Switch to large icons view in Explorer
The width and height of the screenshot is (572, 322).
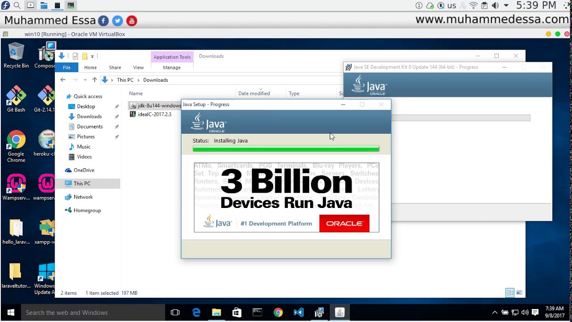(519, 293)
